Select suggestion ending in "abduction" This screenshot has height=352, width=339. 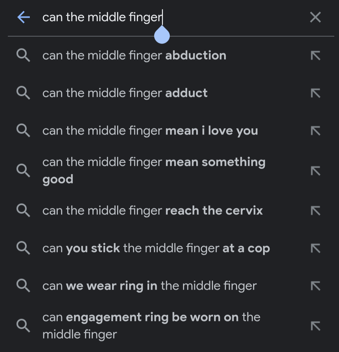coord(134,56)
